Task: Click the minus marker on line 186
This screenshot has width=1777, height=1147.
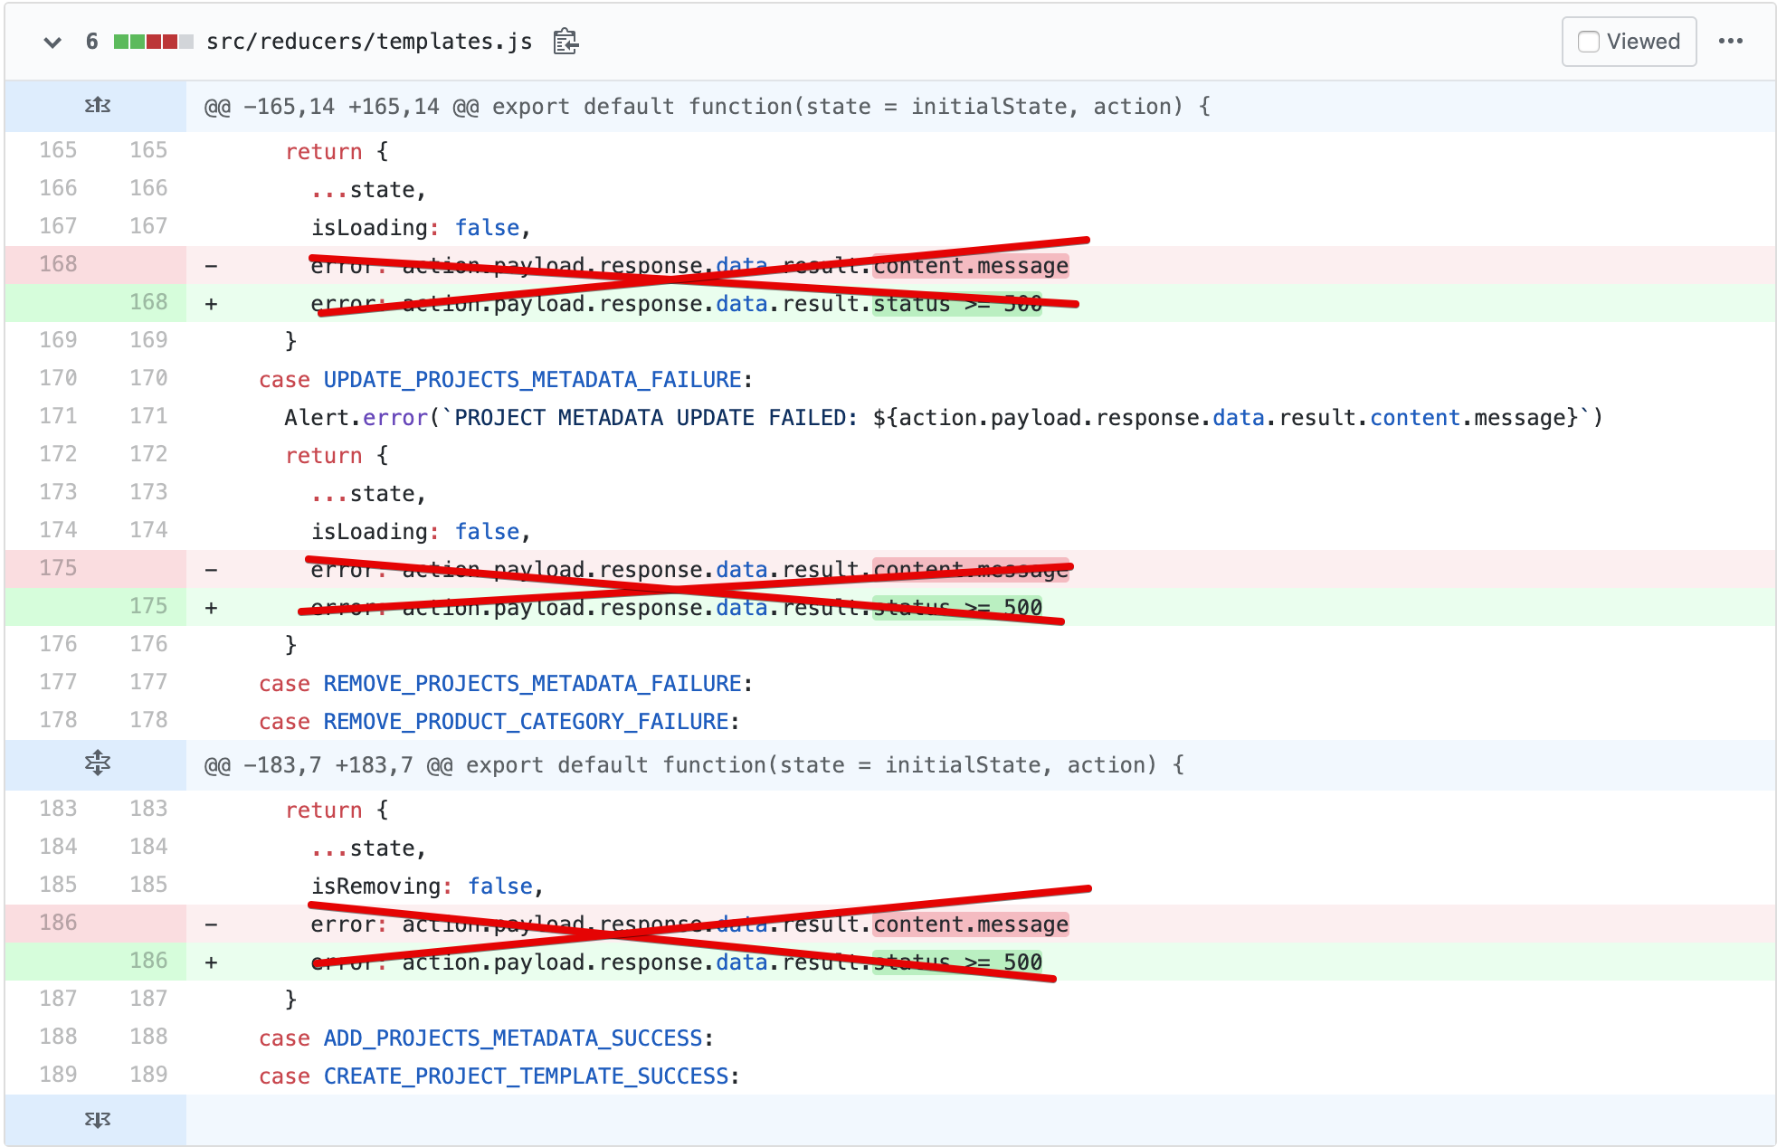Action: coord(211,924)
